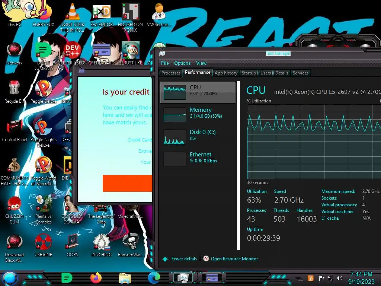This screenshot has height=286, width=381.
Task: Click the orange Java tray icon
Action: point(311,278)
